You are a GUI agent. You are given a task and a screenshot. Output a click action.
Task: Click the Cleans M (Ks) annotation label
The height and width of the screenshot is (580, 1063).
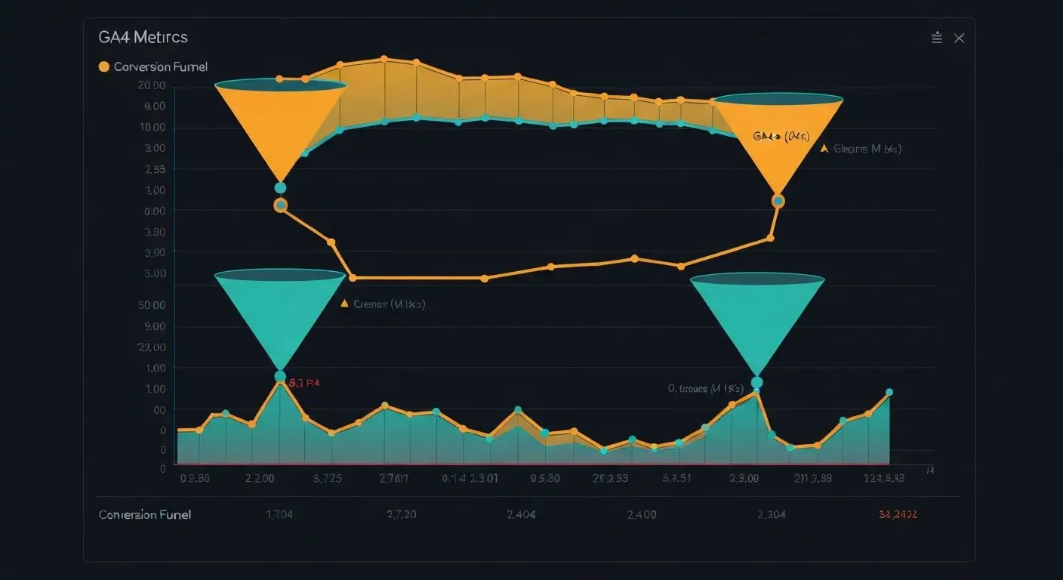tap(867, 150)
